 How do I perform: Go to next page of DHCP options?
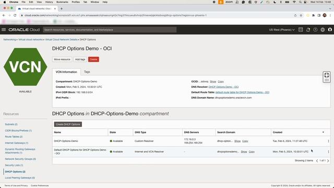pos(328,161)
